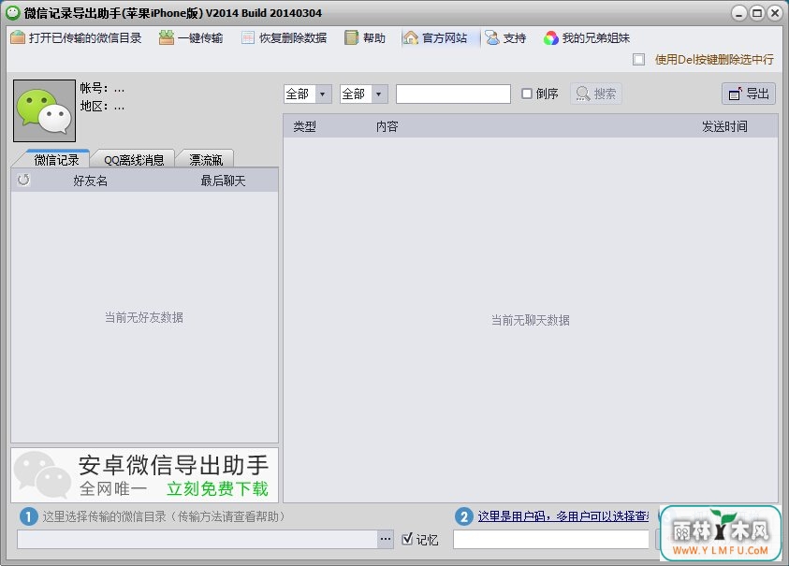Click the 发送时间 column header

pyautogui.click(x=724, y=126)
